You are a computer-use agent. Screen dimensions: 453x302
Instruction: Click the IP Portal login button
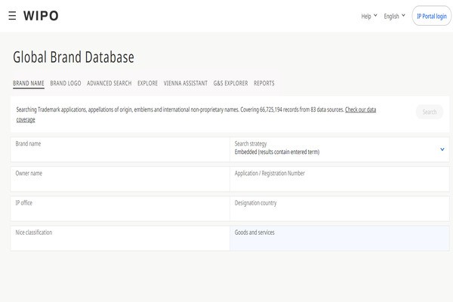430,16
